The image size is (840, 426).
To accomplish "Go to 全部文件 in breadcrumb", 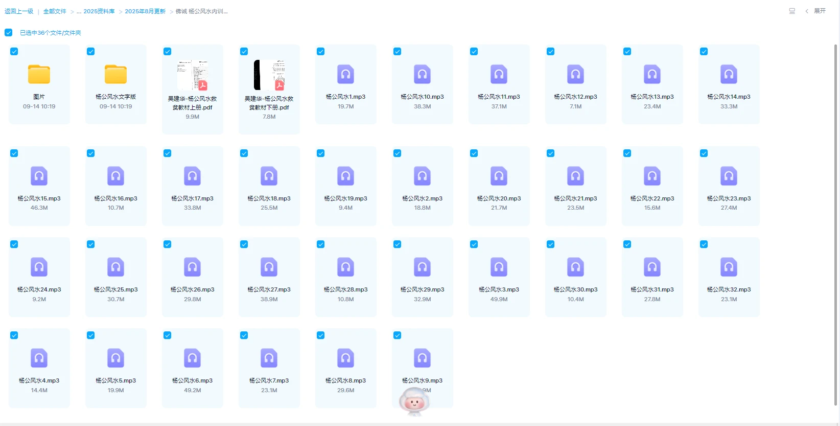I will pyautogui.click(x=55, y=11).
